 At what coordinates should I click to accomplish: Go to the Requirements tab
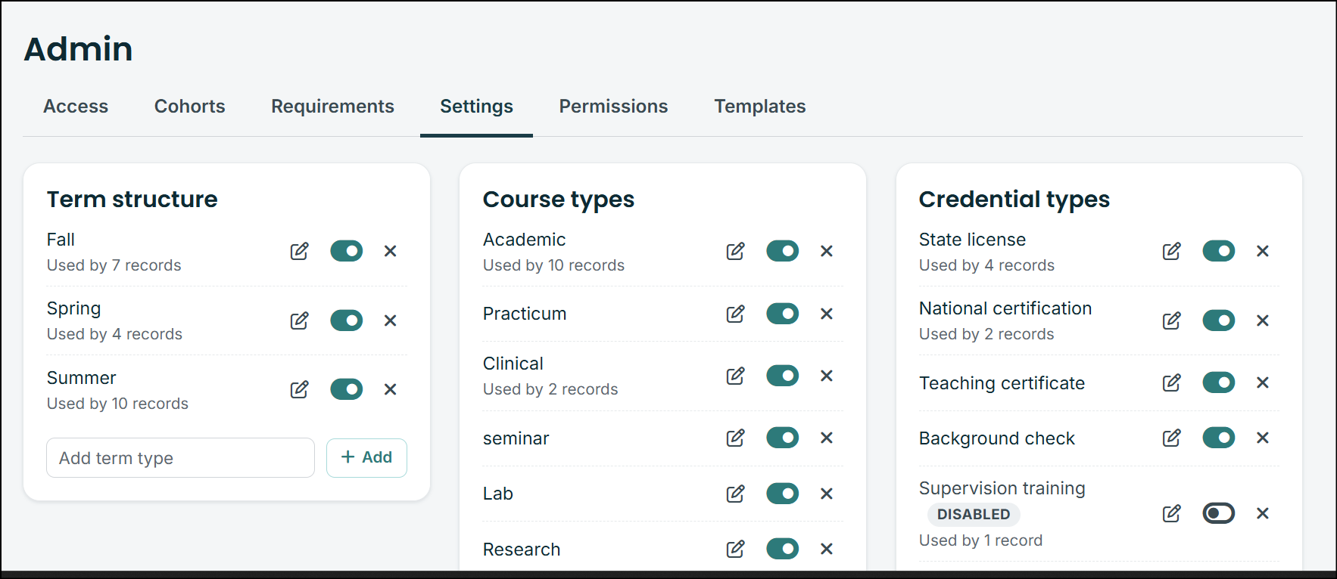(x=333, y=107)
